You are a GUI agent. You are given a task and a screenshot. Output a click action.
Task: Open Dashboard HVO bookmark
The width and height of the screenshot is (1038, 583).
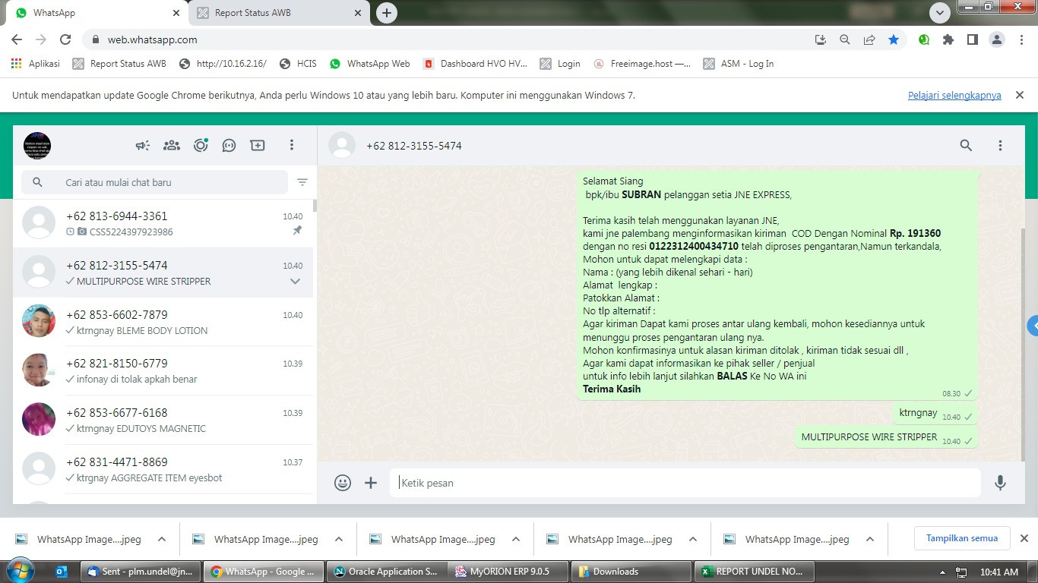(475, 64)
